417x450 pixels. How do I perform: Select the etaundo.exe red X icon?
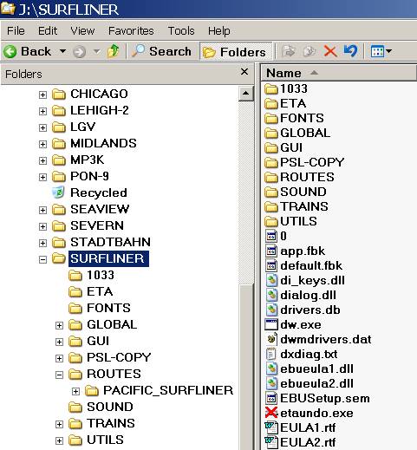(271, 413)
